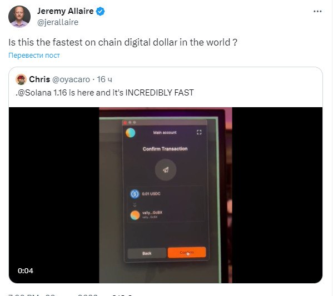
Task: Click the 16 ч timestamp
Action: (105, 79)
